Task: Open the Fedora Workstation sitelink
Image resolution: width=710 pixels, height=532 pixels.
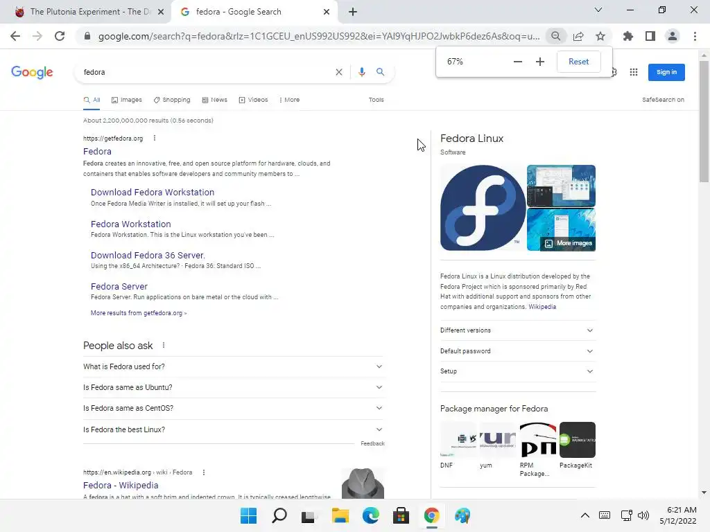Action: tap(131, 224)
